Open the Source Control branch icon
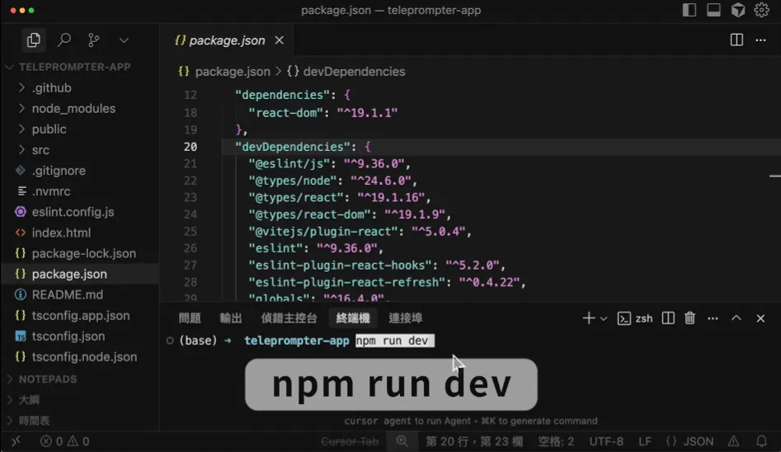The width and height of the screenshot is (781, 452). [94, 40]
